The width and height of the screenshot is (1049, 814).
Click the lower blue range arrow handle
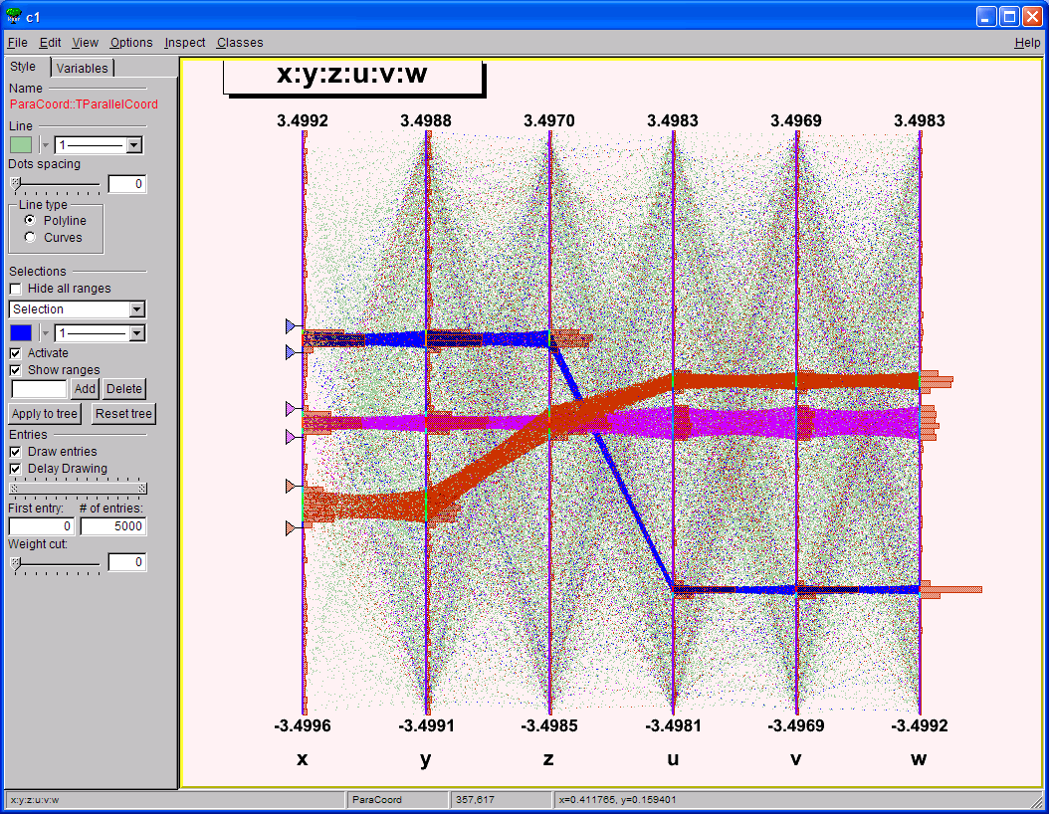click(x=290, y=351)
